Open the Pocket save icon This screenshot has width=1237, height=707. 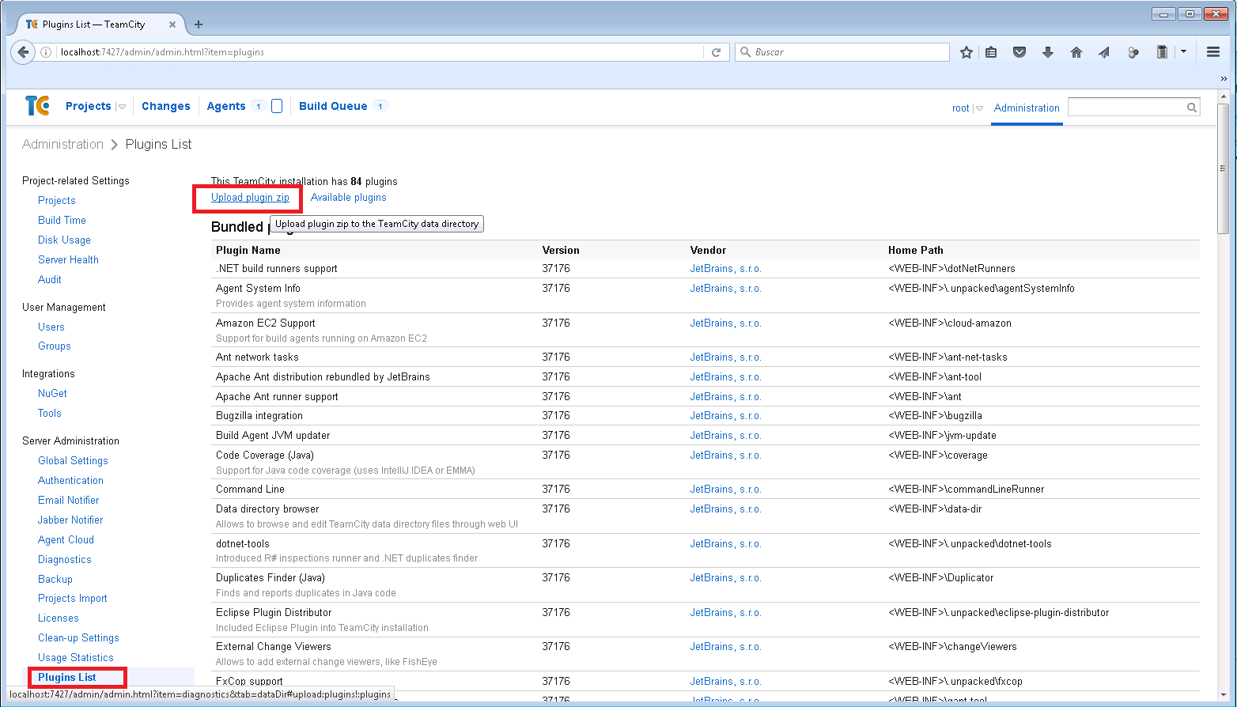coord(1019,52)
